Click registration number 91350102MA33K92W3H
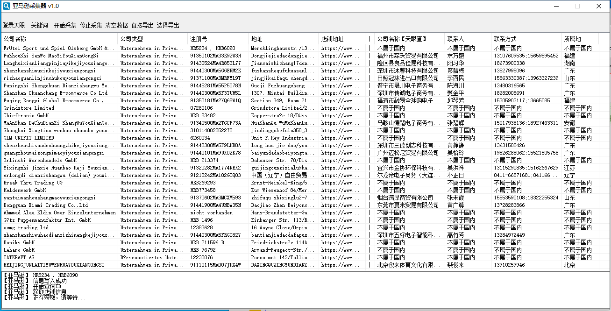This screenshot has height=311, width=611. tap(216, 56)
